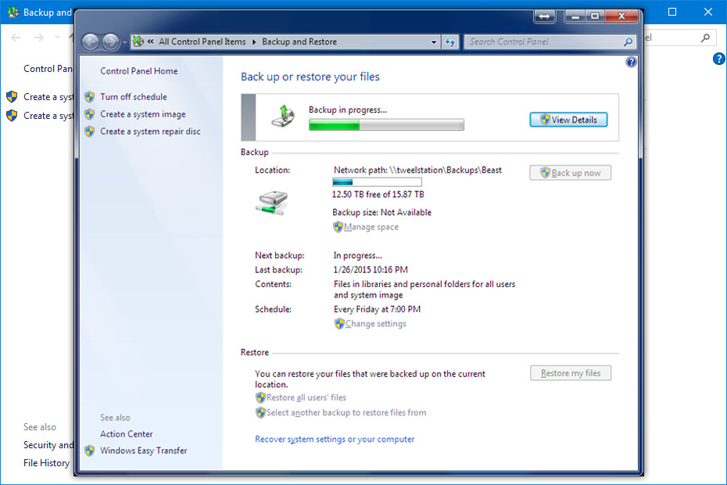The width and height of the screenshot is (727, 485).
Task: Click first shield icon in background window sidebar
Action: click(x=12, y=97)
